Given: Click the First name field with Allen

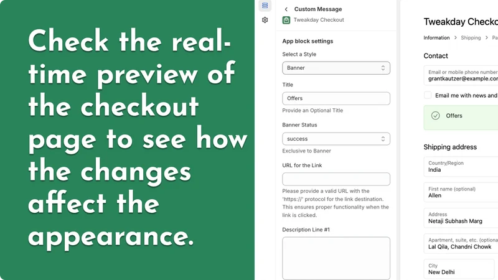Looking at the screenshot, I should 461,192.
